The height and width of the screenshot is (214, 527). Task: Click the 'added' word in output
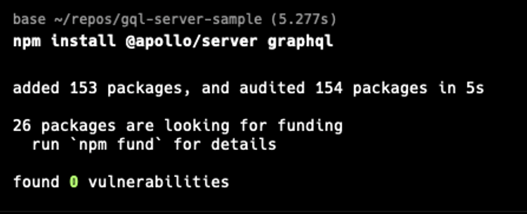tap(36, 88)
